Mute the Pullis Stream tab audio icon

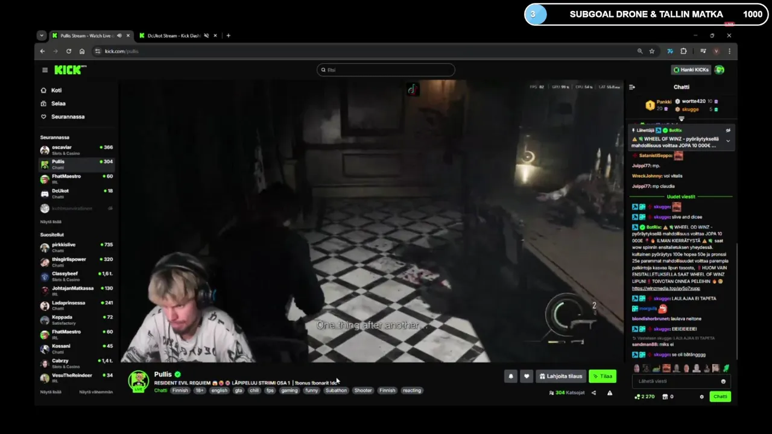click(x=119, y=36)
